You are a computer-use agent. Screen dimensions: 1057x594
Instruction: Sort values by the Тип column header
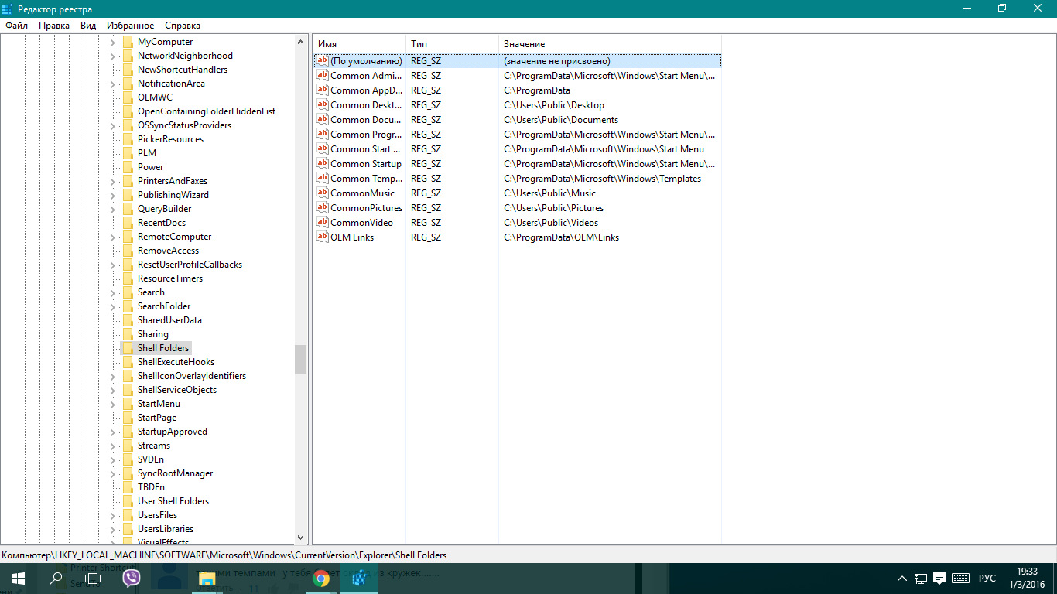click(x=452, y=44)
